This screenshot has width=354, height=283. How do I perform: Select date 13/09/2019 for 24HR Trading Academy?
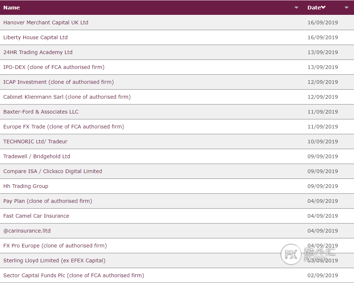(323, 52)
